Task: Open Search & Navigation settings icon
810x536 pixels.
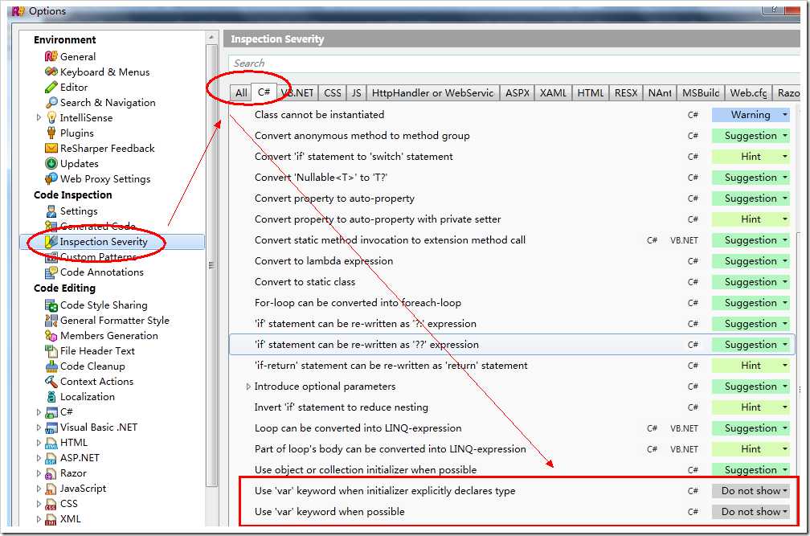Action: click(51, 103)
